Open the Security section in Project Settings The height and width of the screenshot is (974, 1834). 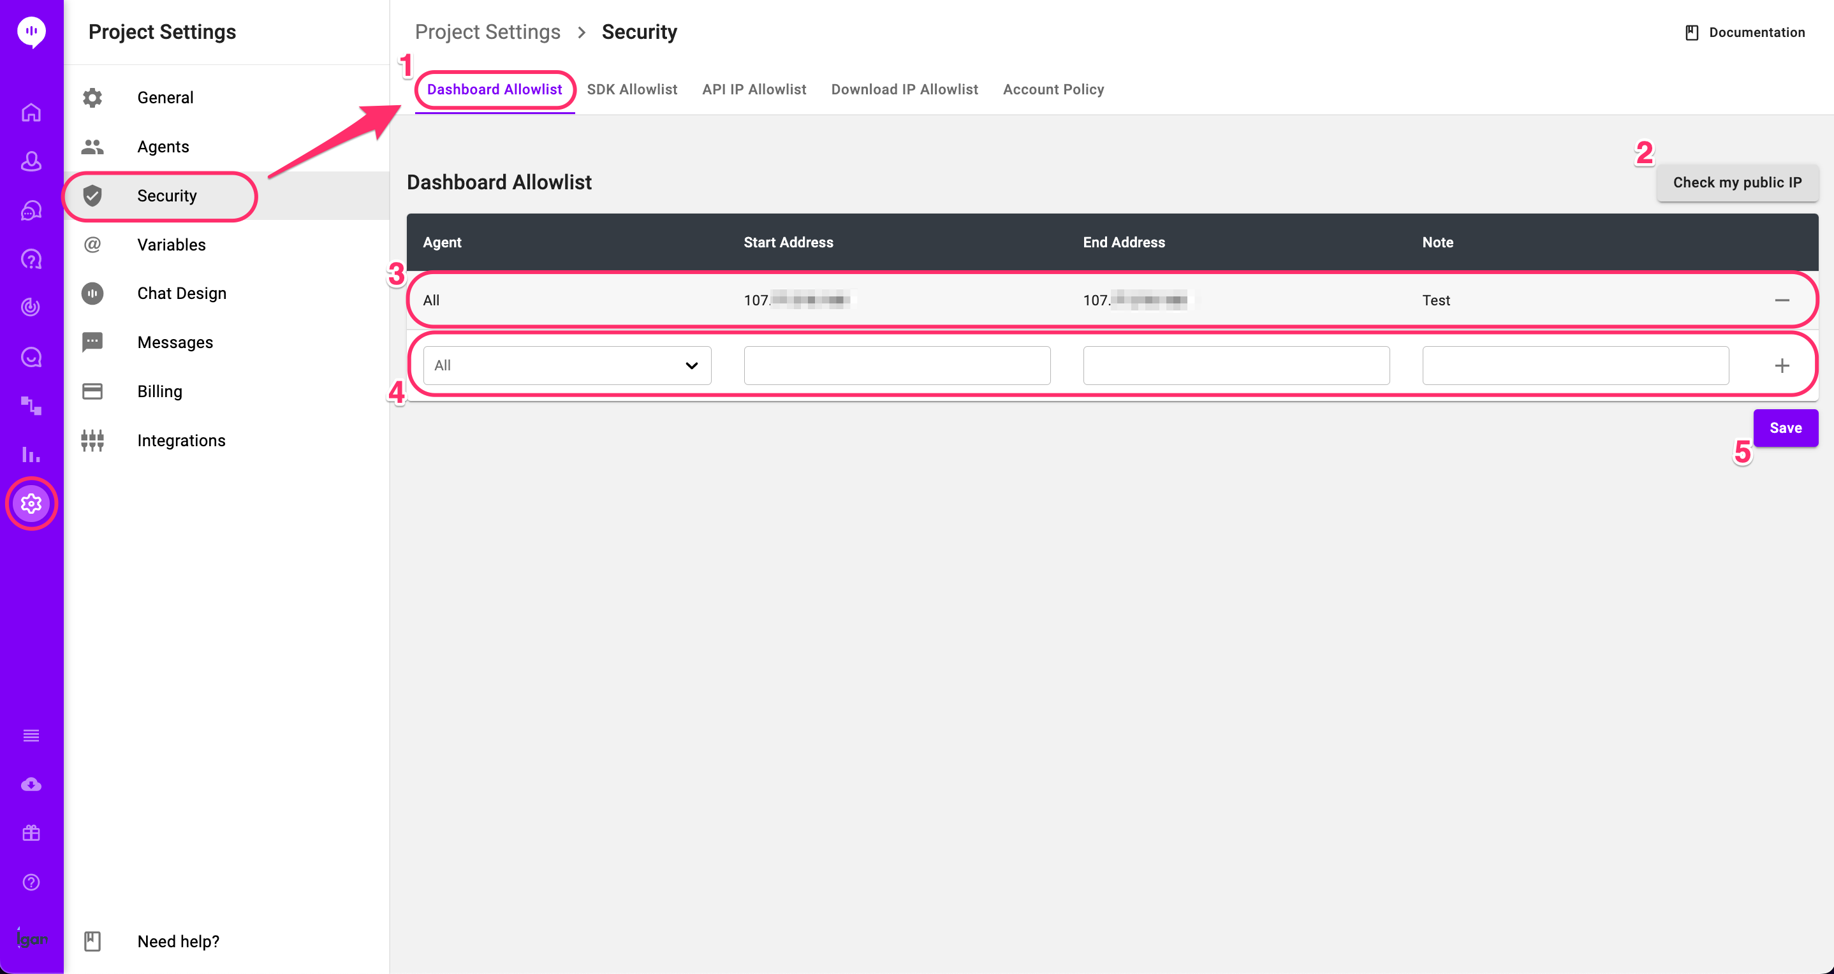coord(166,196)
